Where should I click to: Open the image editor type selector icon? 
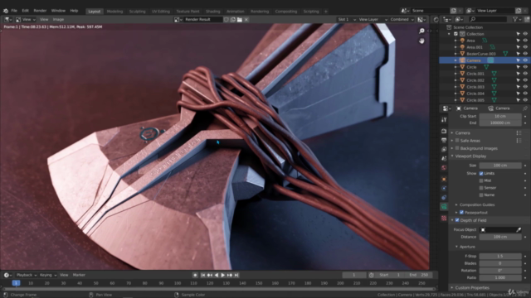click(x=8, y=20)
